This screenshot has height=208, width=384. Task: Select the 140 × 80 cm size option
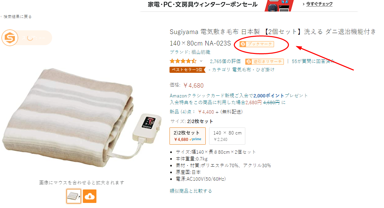tap(227, 136)
